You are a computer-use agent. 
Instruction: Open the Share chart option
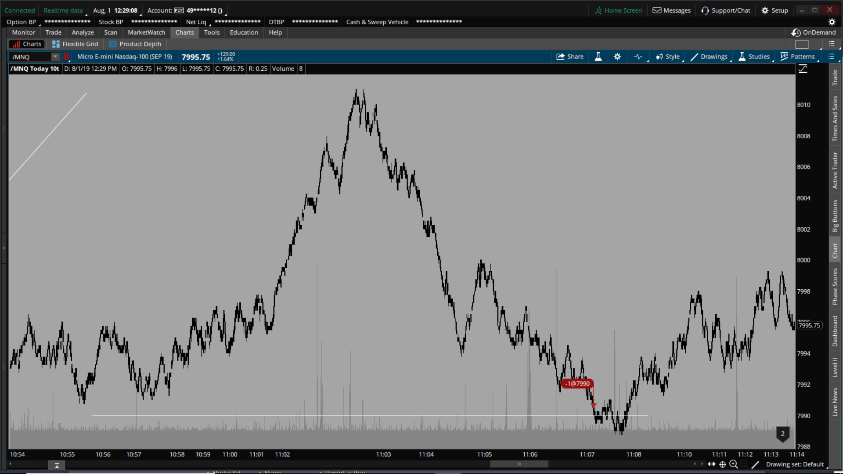[569, 57]
